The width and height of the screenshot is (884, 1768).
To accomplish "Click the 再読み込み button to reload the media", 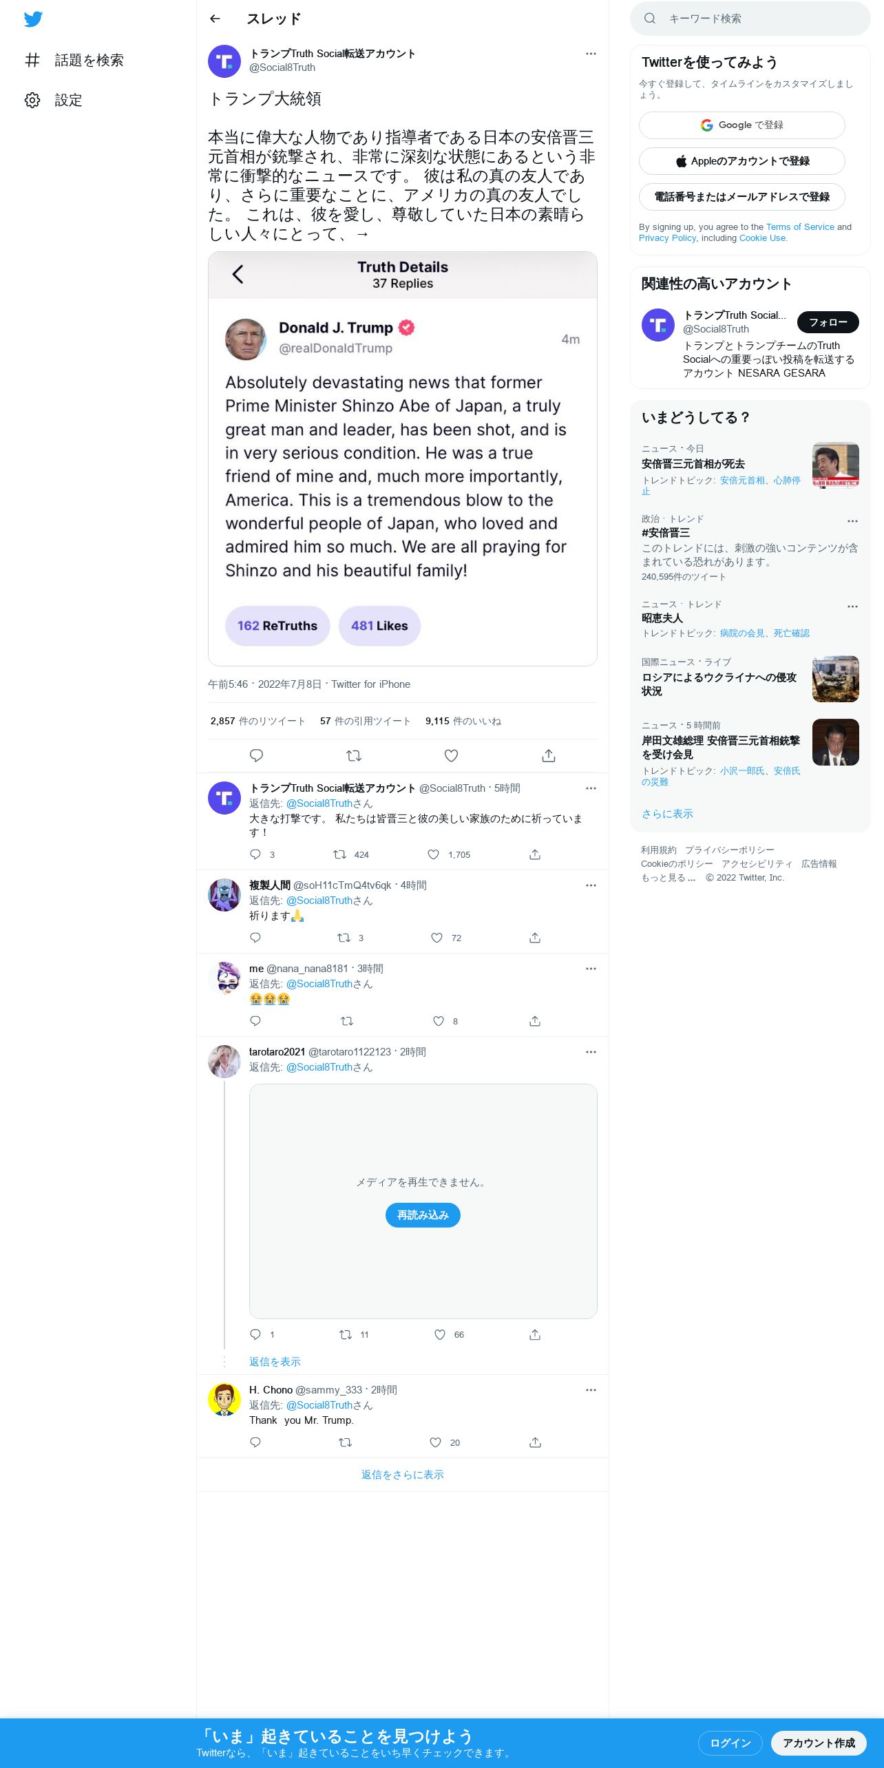I will [423, 1214].
